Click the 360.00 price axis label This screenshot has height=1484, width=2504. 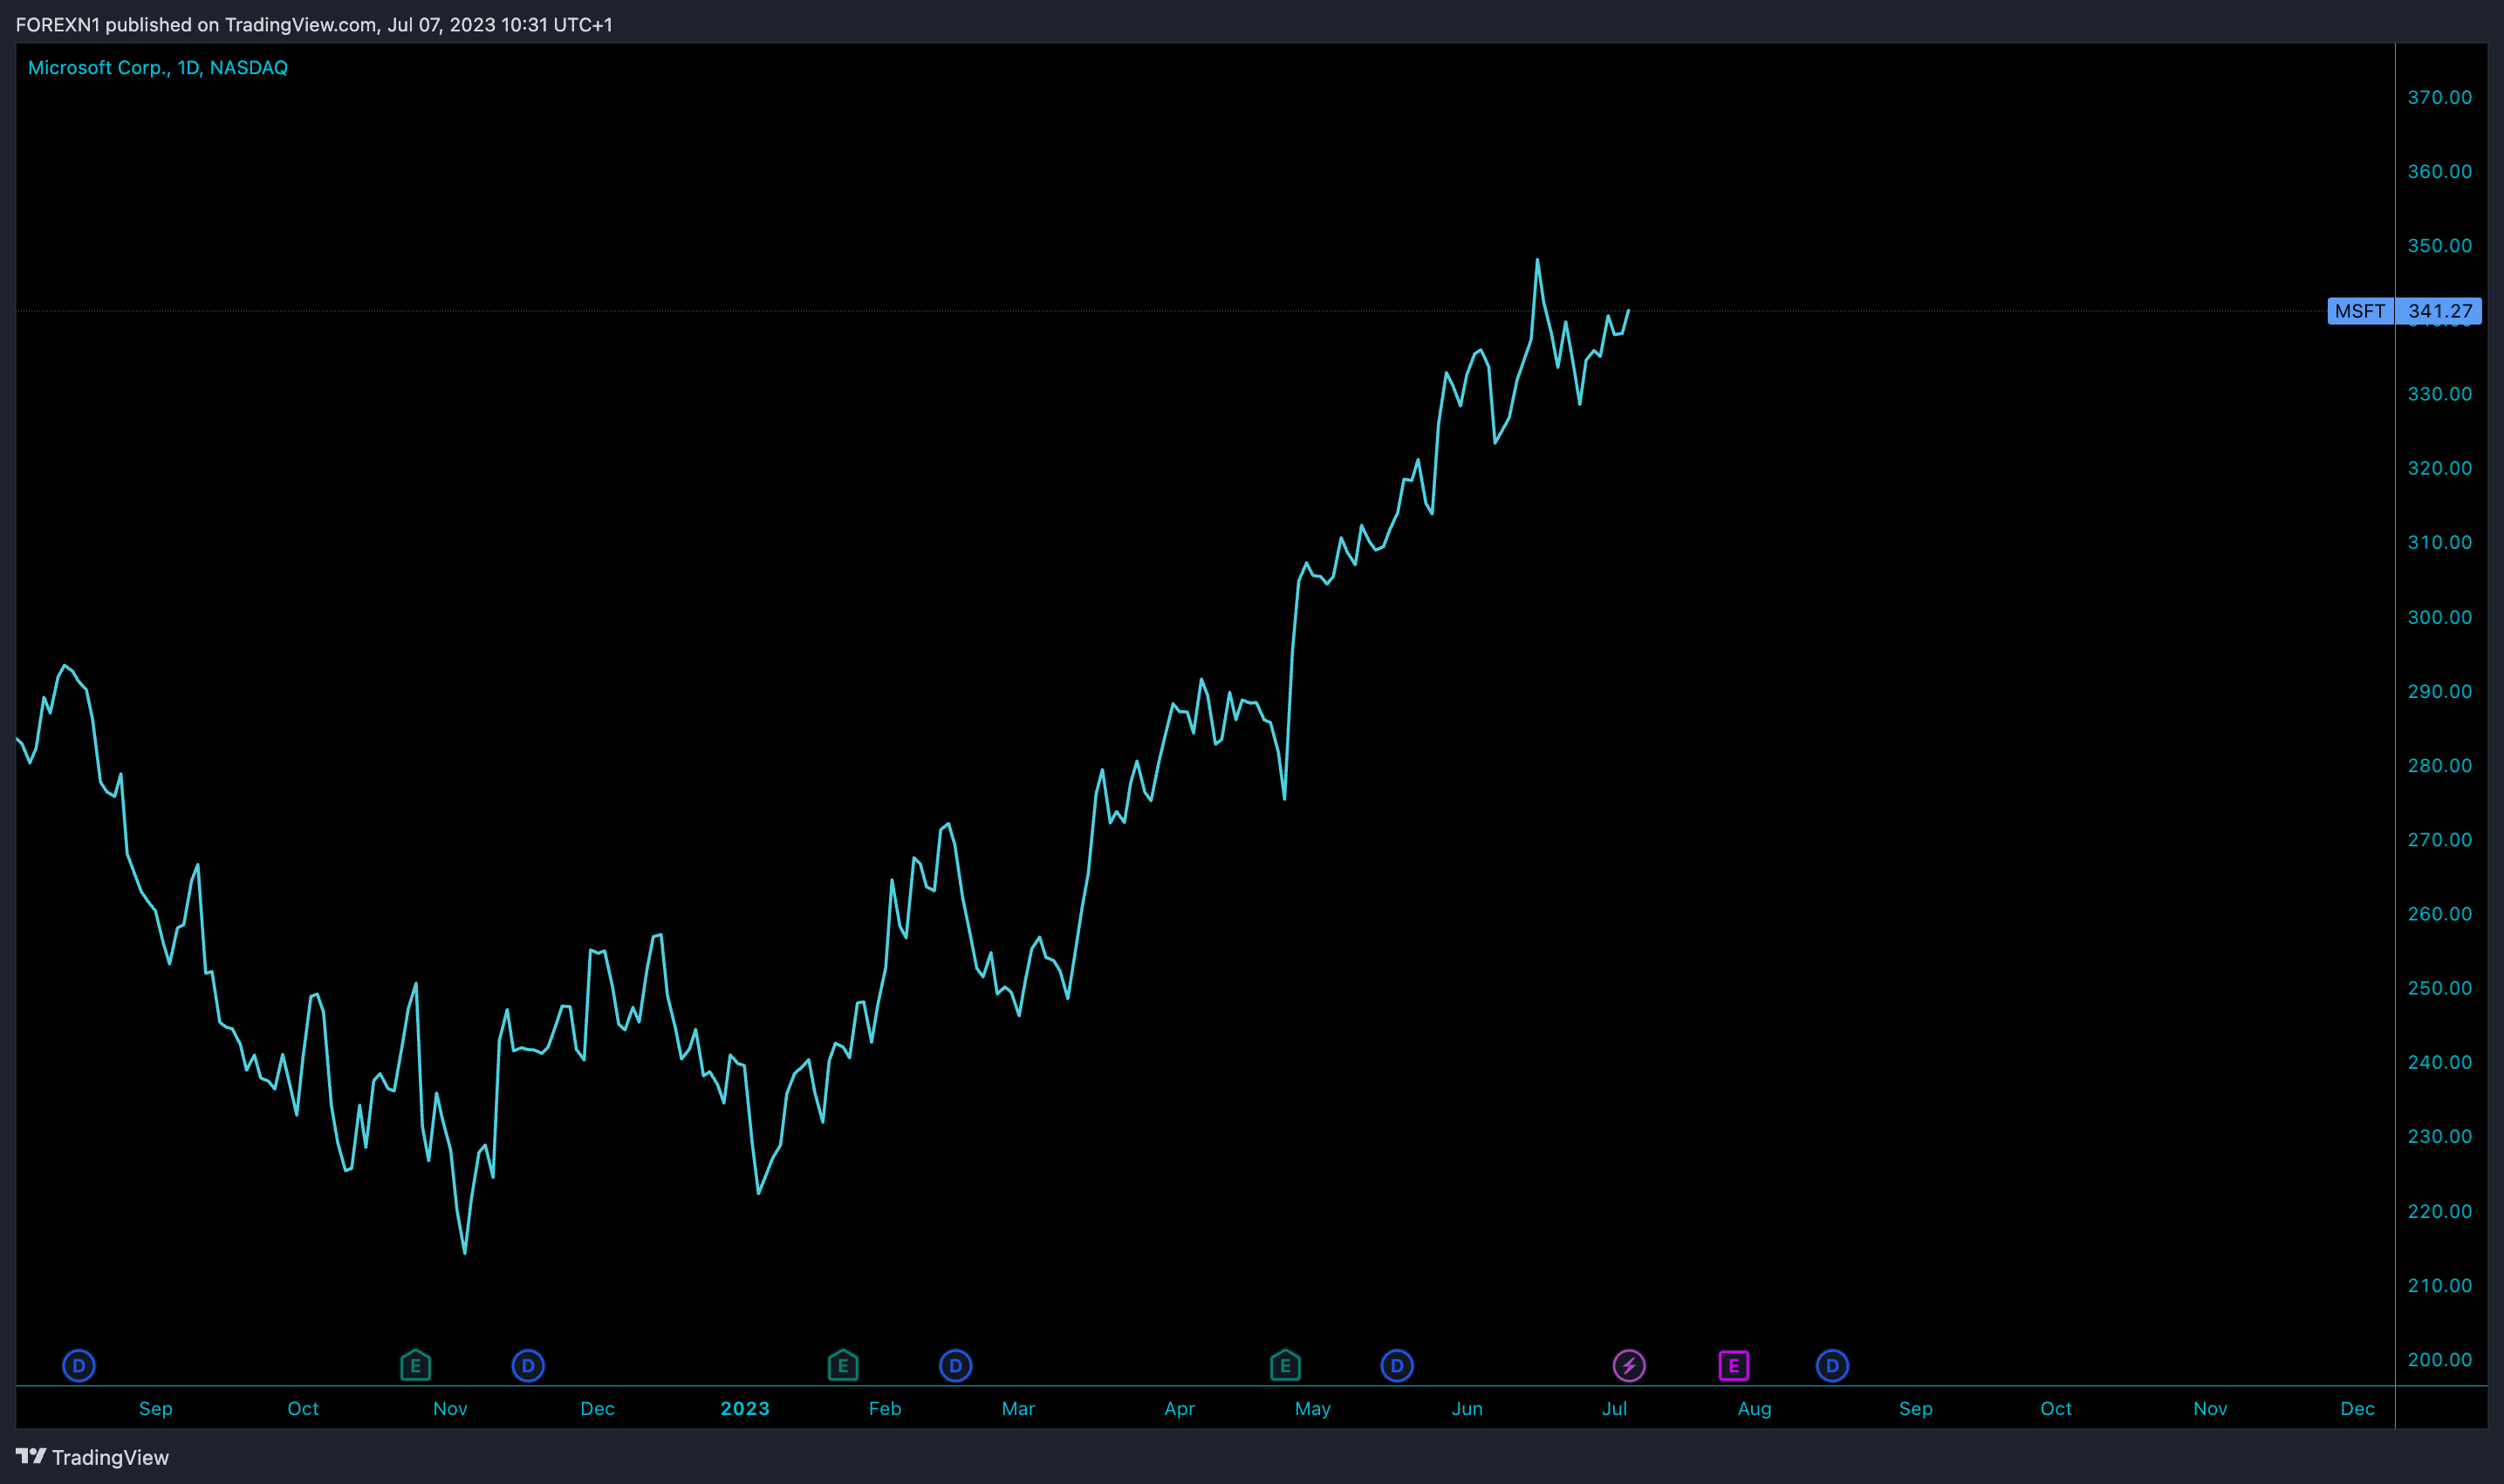coord(2439,171)
